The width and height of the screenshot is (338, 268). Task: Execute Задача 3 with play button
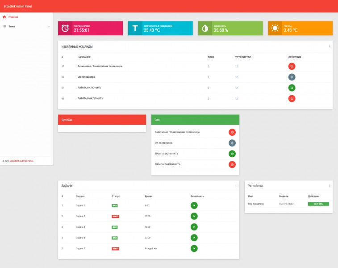pyautogui.click(x=194, y=227)
